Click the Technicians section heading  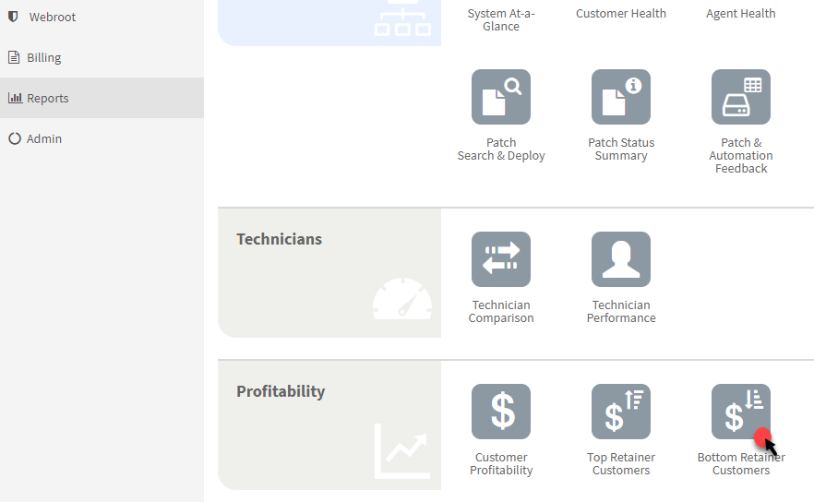coord(280,239)
